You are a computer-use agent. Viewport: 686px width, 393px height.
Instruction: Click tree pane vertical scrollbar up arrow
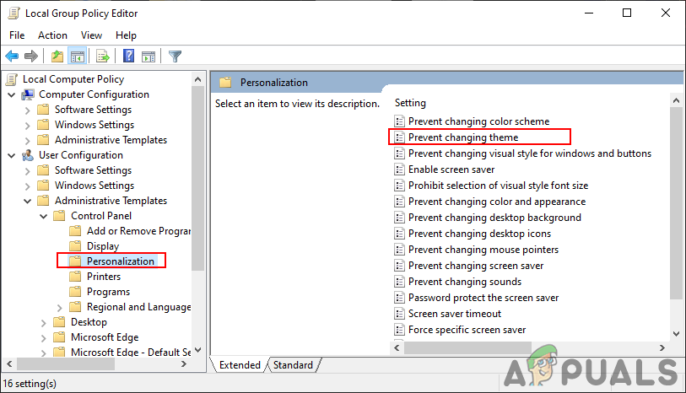tap(197, 79)
